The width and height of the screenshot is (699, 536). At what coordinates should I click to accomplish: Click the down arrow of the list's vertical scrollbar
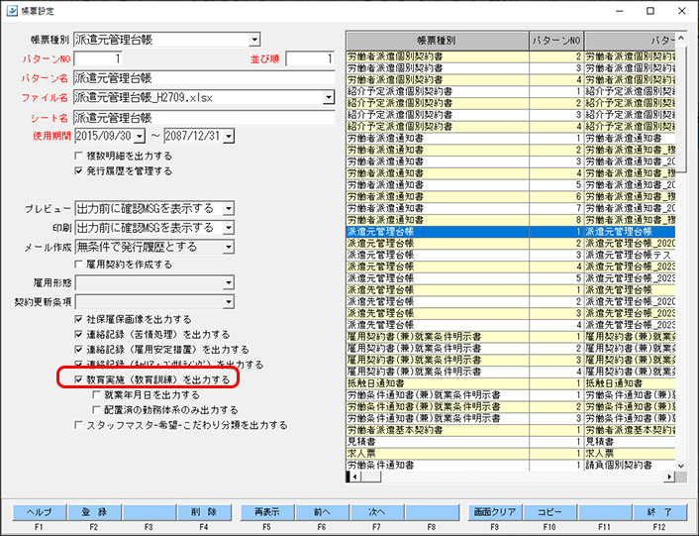pos(681,466)
